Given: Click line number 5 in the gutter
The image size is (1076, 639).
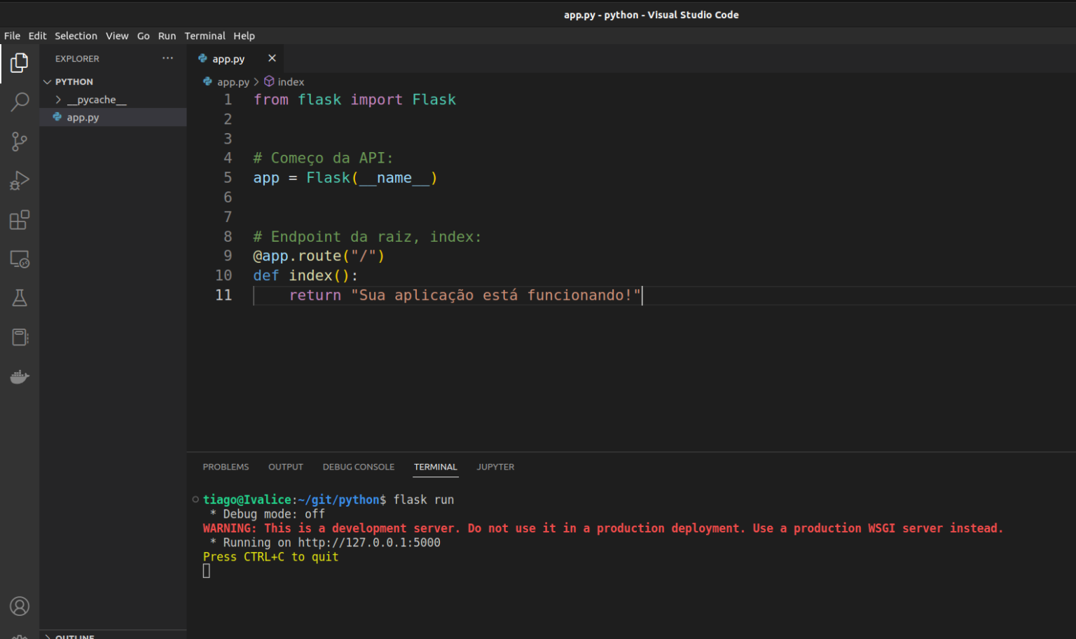Looking at the screenshot, I should [228, 178].
